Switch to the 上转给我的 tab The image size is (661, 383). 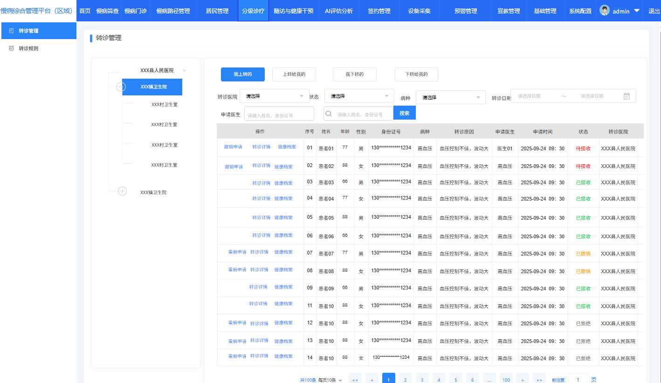(x=294, y=74)
